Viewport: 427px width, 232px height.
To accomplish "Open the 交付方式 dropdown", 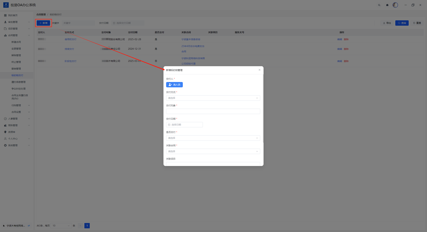I will click(213, 98).
